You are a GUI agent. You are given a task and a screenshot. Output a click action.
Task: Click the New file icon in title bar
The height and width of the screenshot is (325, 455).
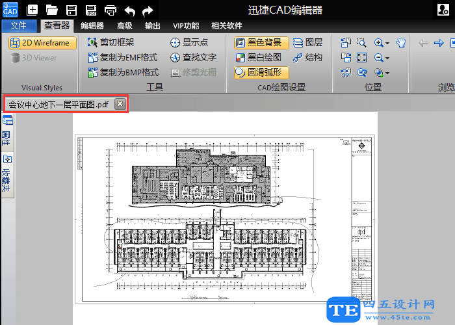point(32,10)
